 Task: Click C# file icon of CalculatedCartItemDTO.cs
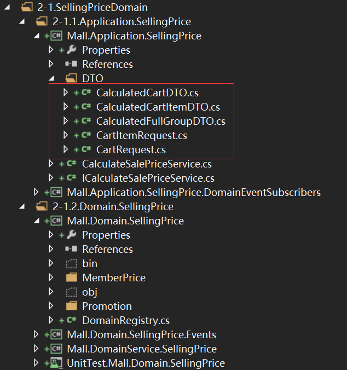(x=86, y=106)
